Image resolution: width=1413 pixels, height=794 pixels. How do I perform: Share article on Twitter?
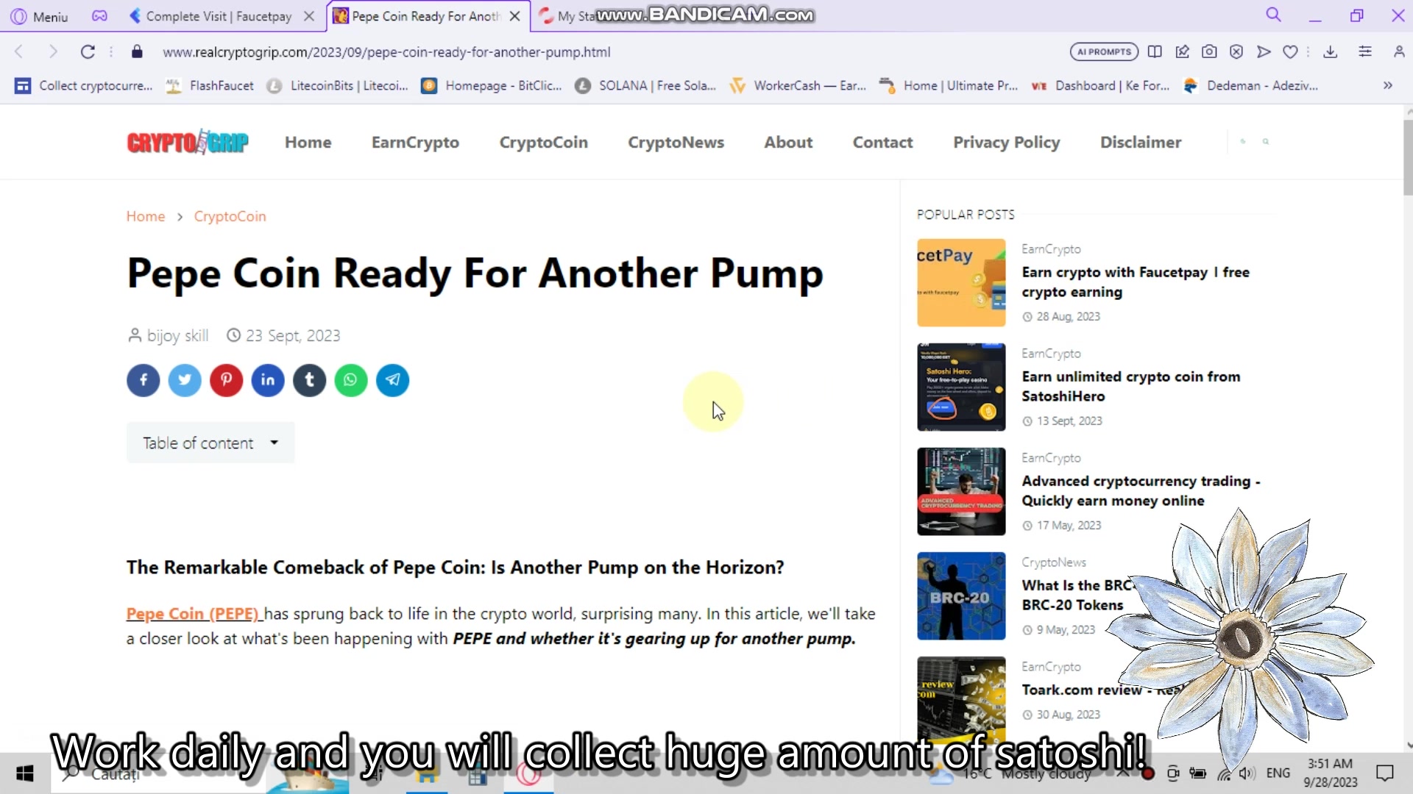185,380
